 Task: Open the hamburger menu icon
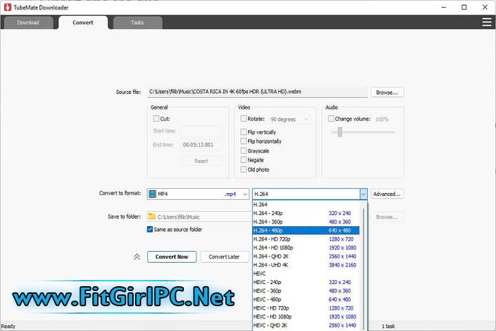click(x=486, y=22)
